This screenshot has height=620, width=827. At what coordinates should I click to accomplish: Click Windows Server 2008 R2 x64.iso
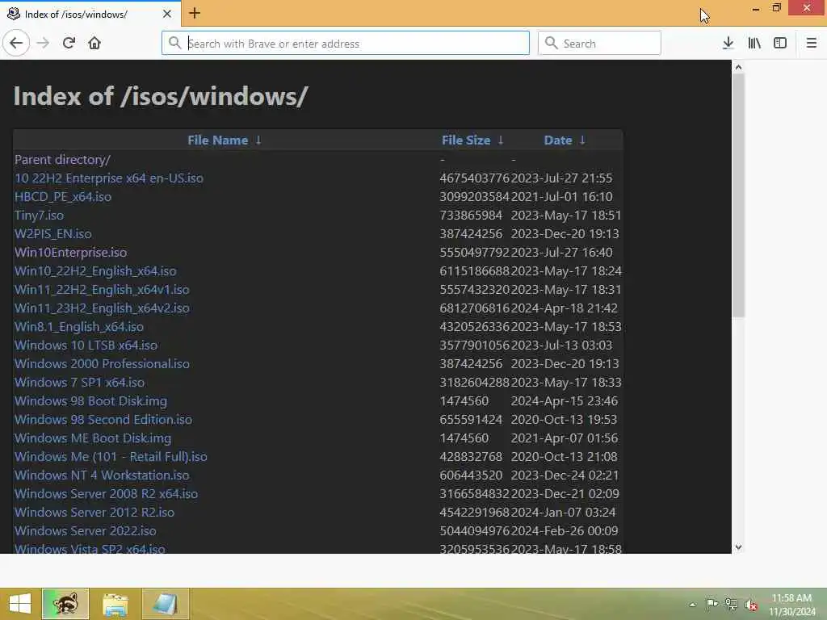tap(106, 493)
